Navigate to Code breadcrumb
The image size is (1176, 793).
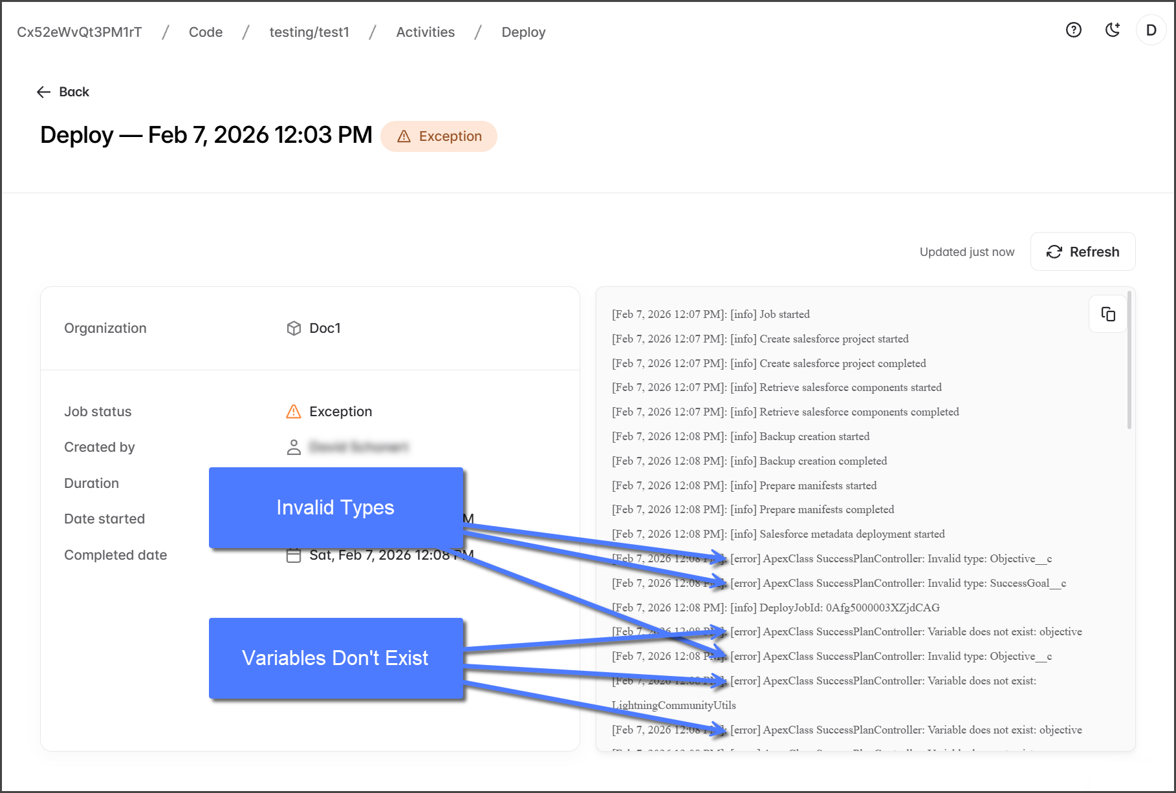[206, 32]
